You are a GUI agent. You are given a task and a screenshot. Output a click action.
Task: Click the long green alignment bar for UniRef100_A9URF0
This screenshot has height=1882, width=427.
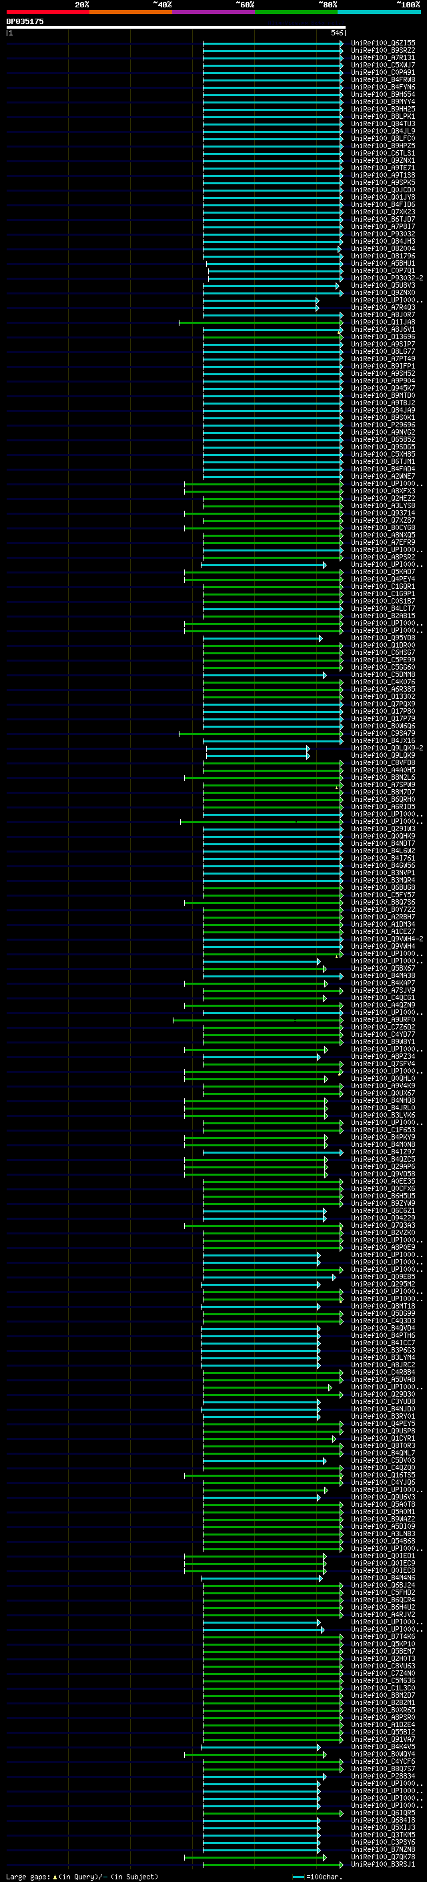click(258, 1020)
